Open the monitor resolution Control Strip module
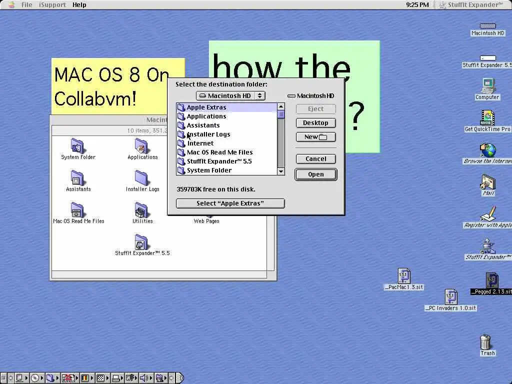Screen dimensions: 512x384 102,378
